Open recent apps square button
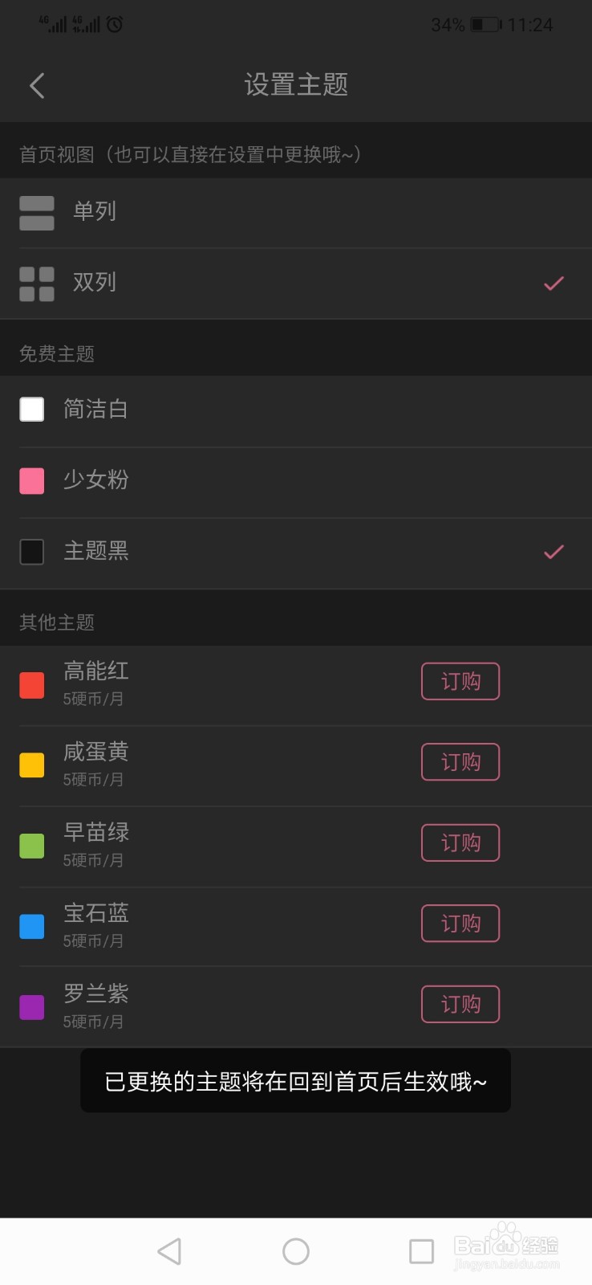 (x=421, y=1250)
